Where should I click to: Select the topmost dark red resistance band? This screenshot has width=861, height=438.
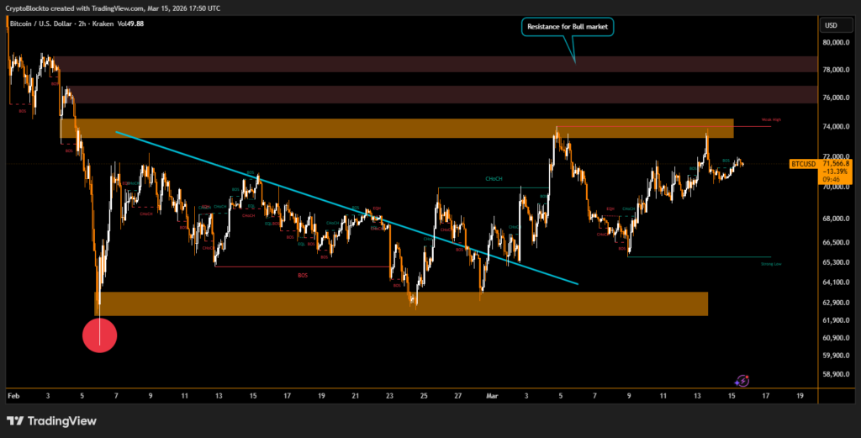[x=412, y=64]
